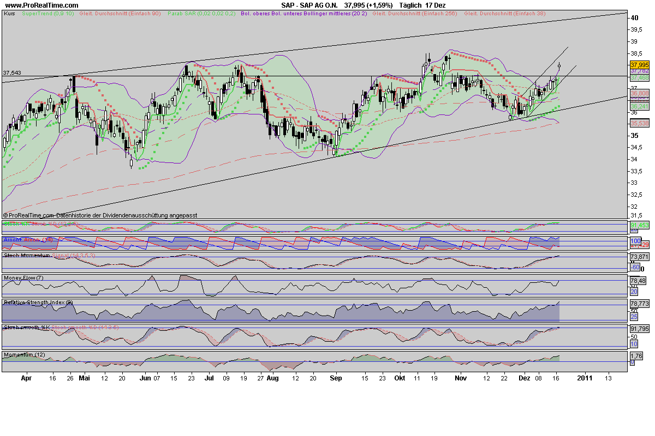
Task: Click the 2011 year label on the time axis
Action: tap(585, 377)
